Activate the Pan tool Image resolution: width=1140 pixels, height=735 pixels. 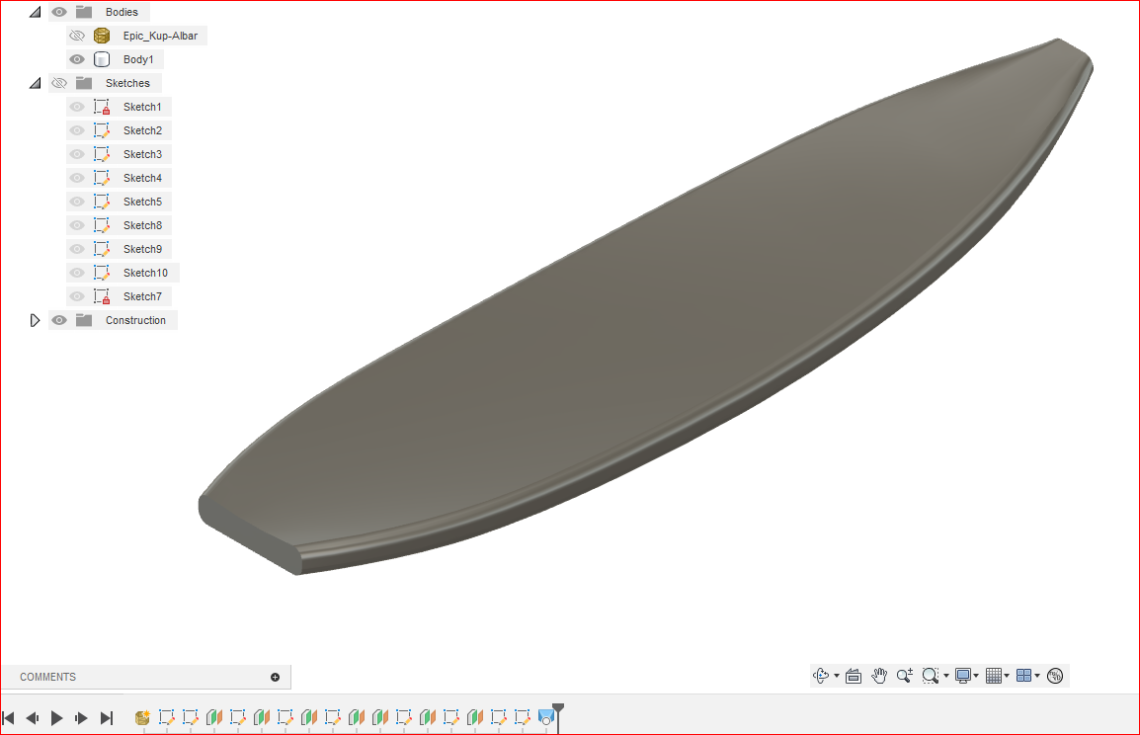pos(878,675)
